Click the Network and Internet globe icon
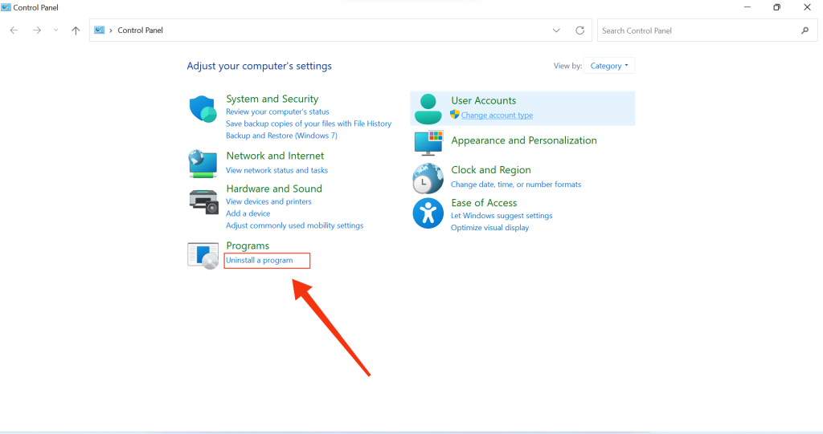 tap(203, 164)
